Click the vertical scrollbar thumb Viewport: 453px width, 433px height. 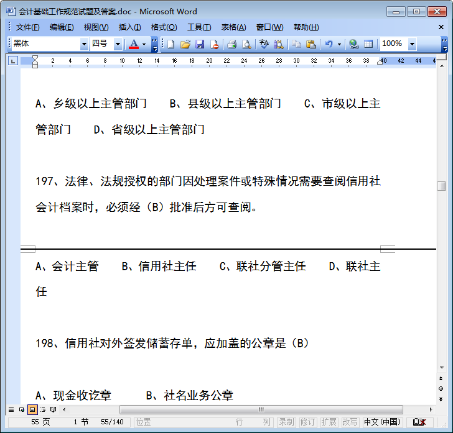(x=441, y=186)
